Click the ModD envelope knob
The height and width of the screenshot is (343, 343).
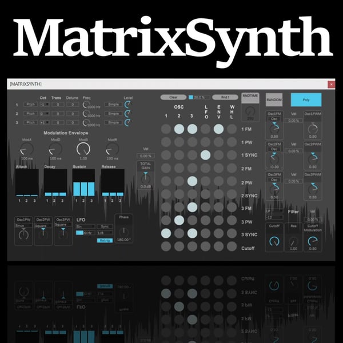[x=55, y=149]
